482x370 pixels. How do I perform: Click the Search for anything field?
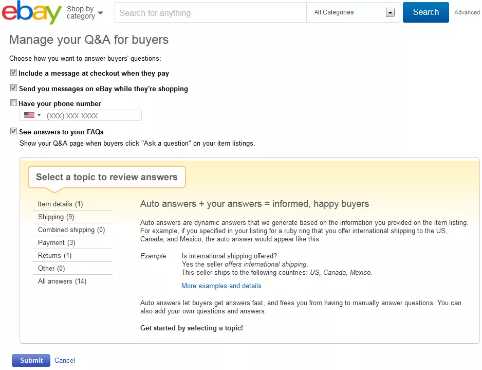pyautogui.click(x=211, y=13)
